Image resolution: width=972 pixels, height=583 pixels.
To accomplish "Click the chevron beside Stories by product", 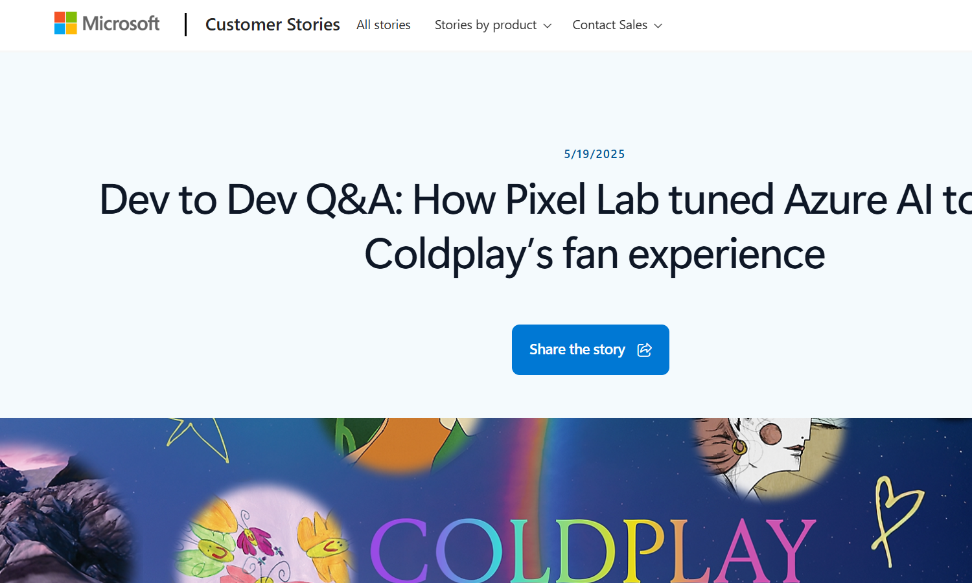I will pos(548,26).
